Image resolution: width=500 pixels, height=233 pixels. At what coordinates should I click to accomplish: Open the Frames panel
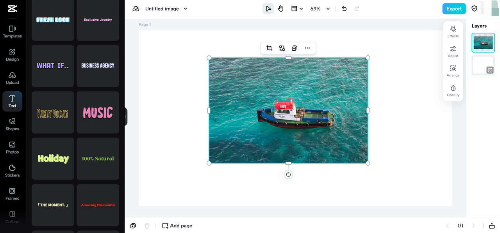12,194
